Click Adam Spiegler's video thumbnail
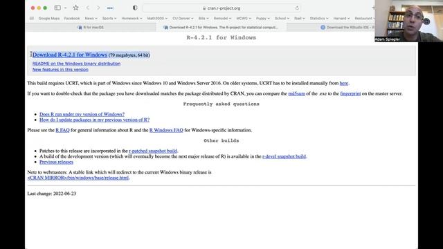 409,21
